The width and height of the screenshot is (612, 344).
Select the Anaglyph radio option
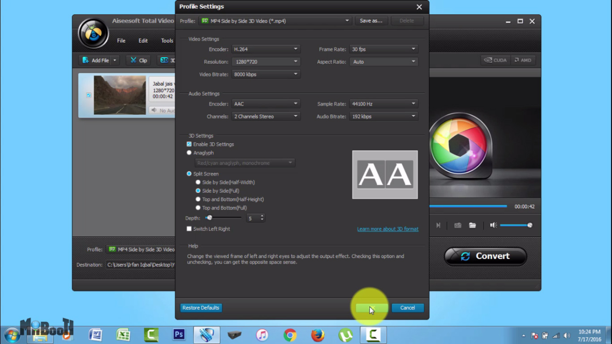click(x=189, y=153)
